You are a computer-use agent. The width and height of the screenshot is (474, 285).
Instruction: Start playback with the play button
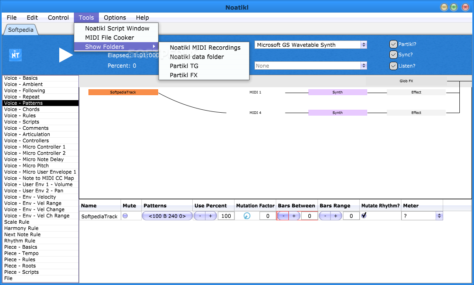pos(66,55)
